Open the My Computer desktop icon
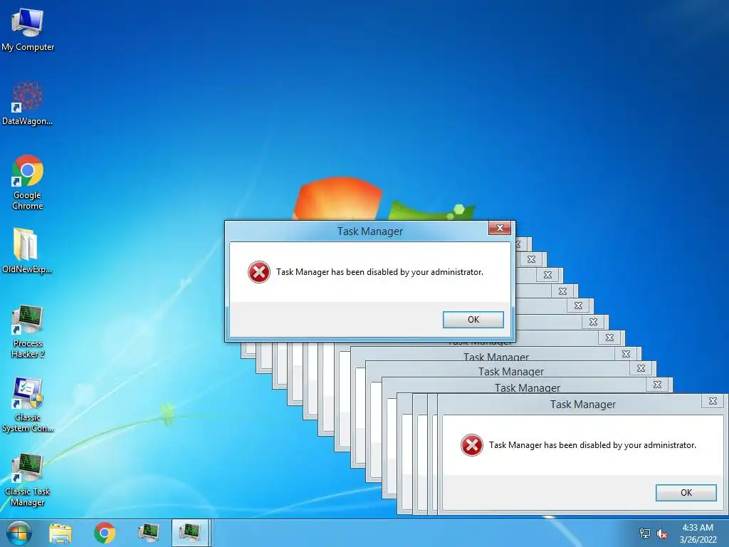Image resolution: width=729 pixels, height=547 pixels. pyautogui.click(x=28, y=30)
